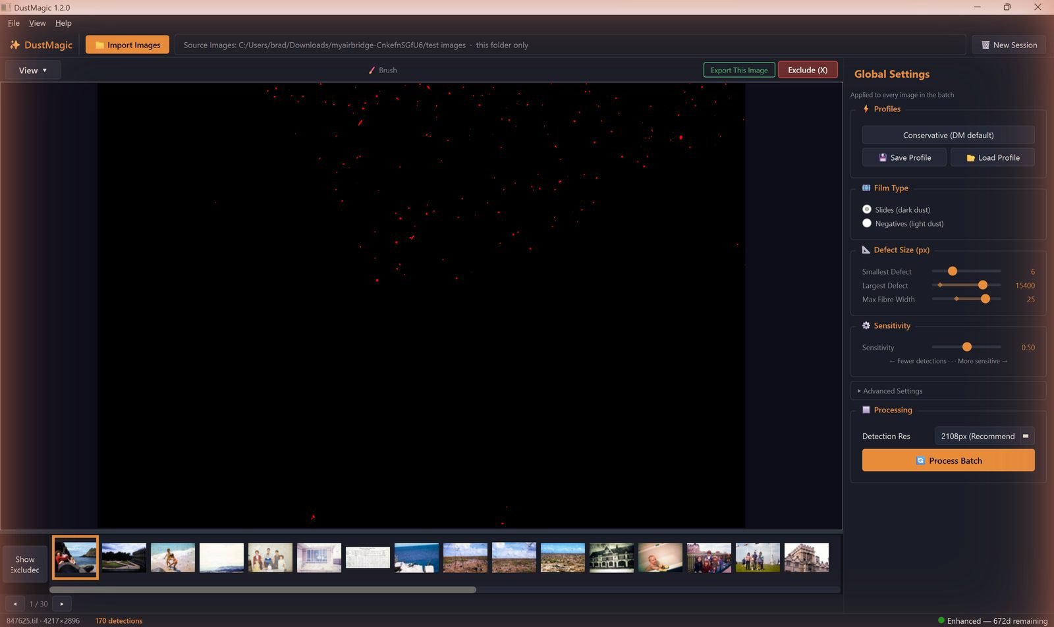Click Export This Image button
Screen dimensions: 1054x627
739,70
